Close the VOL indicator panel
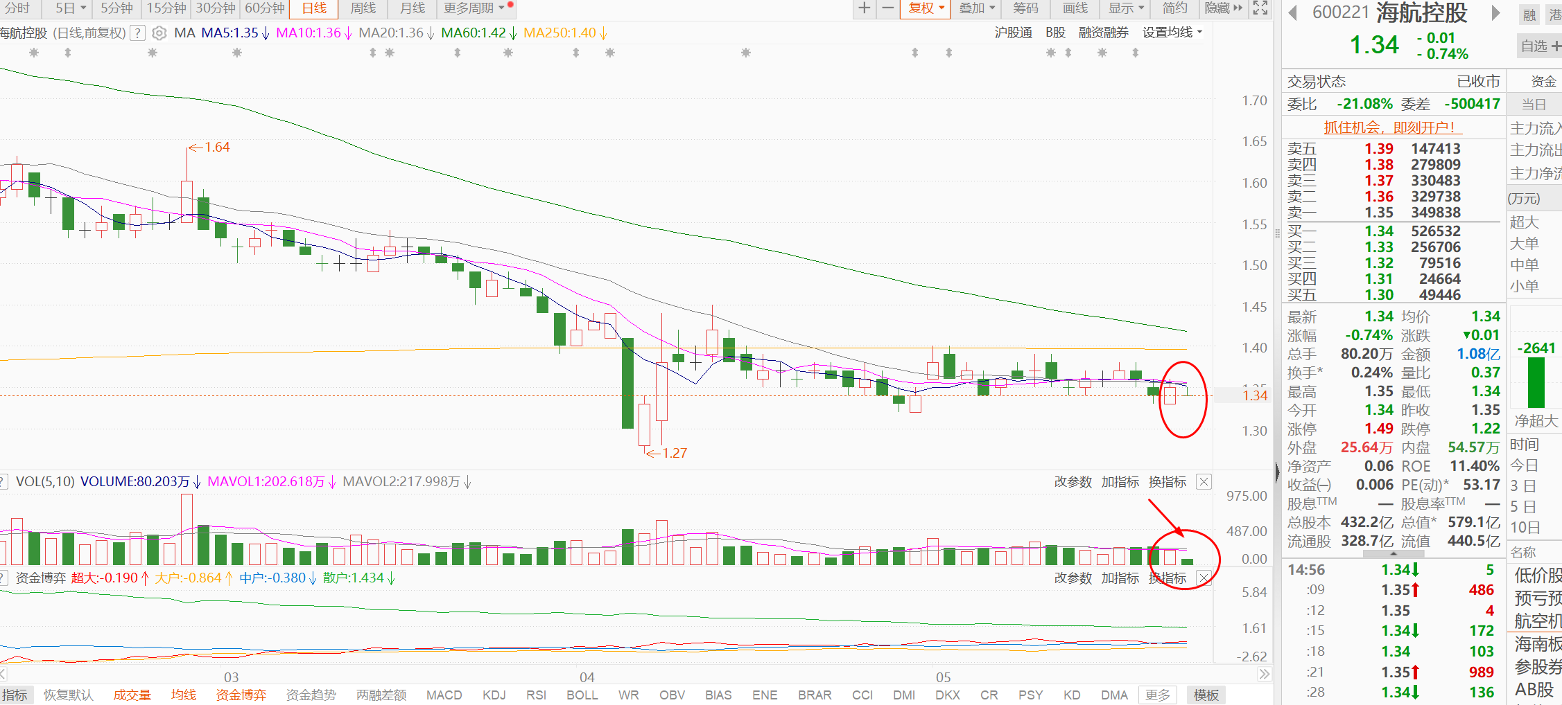Screen dimensions: 1562x705 tap(1204, 482)
